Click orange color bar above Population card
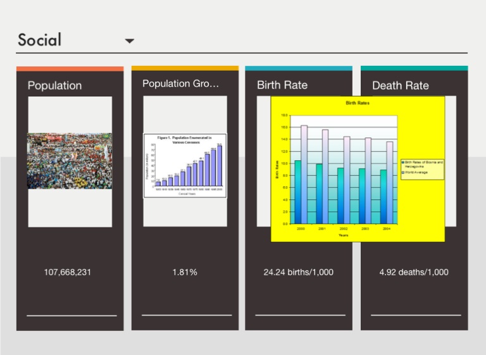Viewport: 486px width, 355px height. (x=70, y=68)
